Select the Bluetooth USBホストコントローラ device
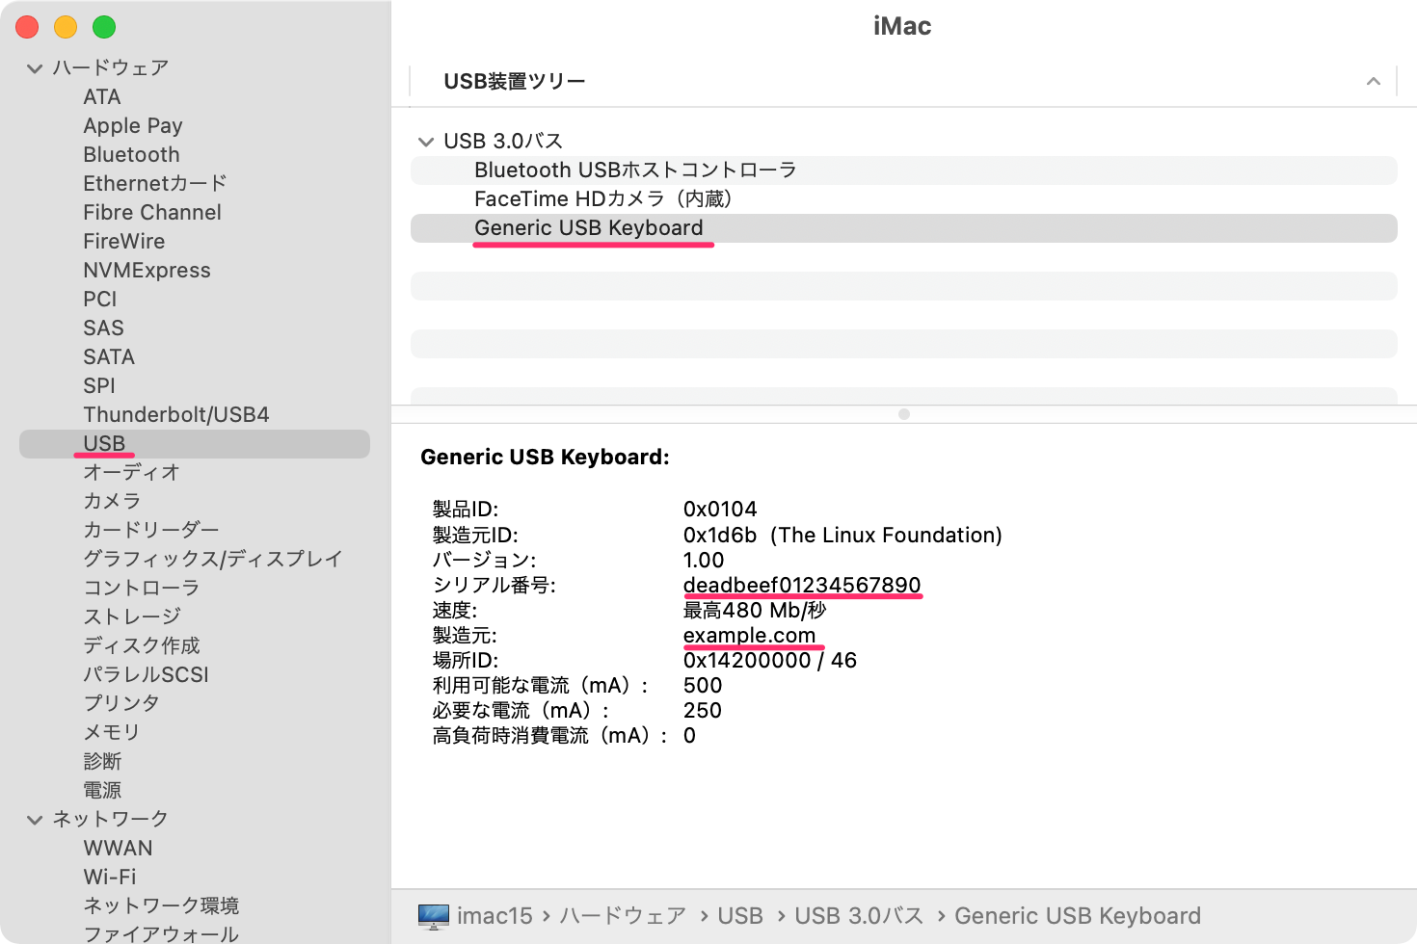1417x944 pixels. [635, 170]
